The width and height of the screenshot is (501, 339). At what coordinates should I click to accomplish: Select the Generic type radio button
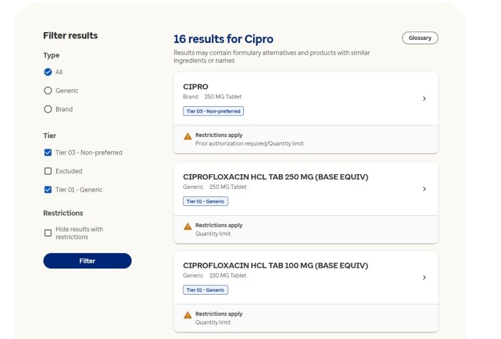coord(48,91)
